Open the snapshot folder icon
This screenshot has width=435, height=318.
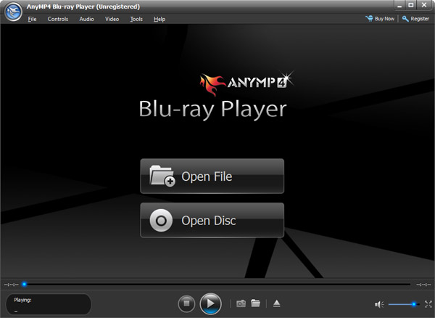(x=255, y=303)
